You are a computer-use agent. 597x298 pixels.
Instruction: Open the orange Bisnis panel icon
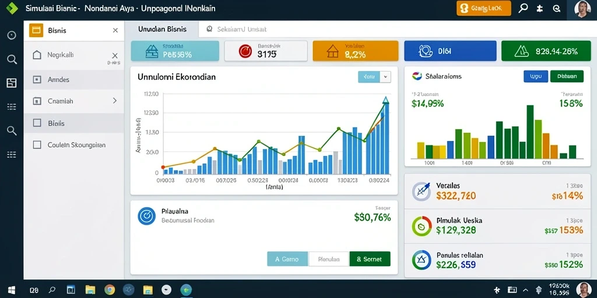(x=37, y=30)
